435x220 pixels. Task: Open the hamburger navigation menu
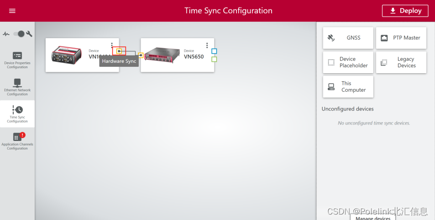tap(12, 11)
